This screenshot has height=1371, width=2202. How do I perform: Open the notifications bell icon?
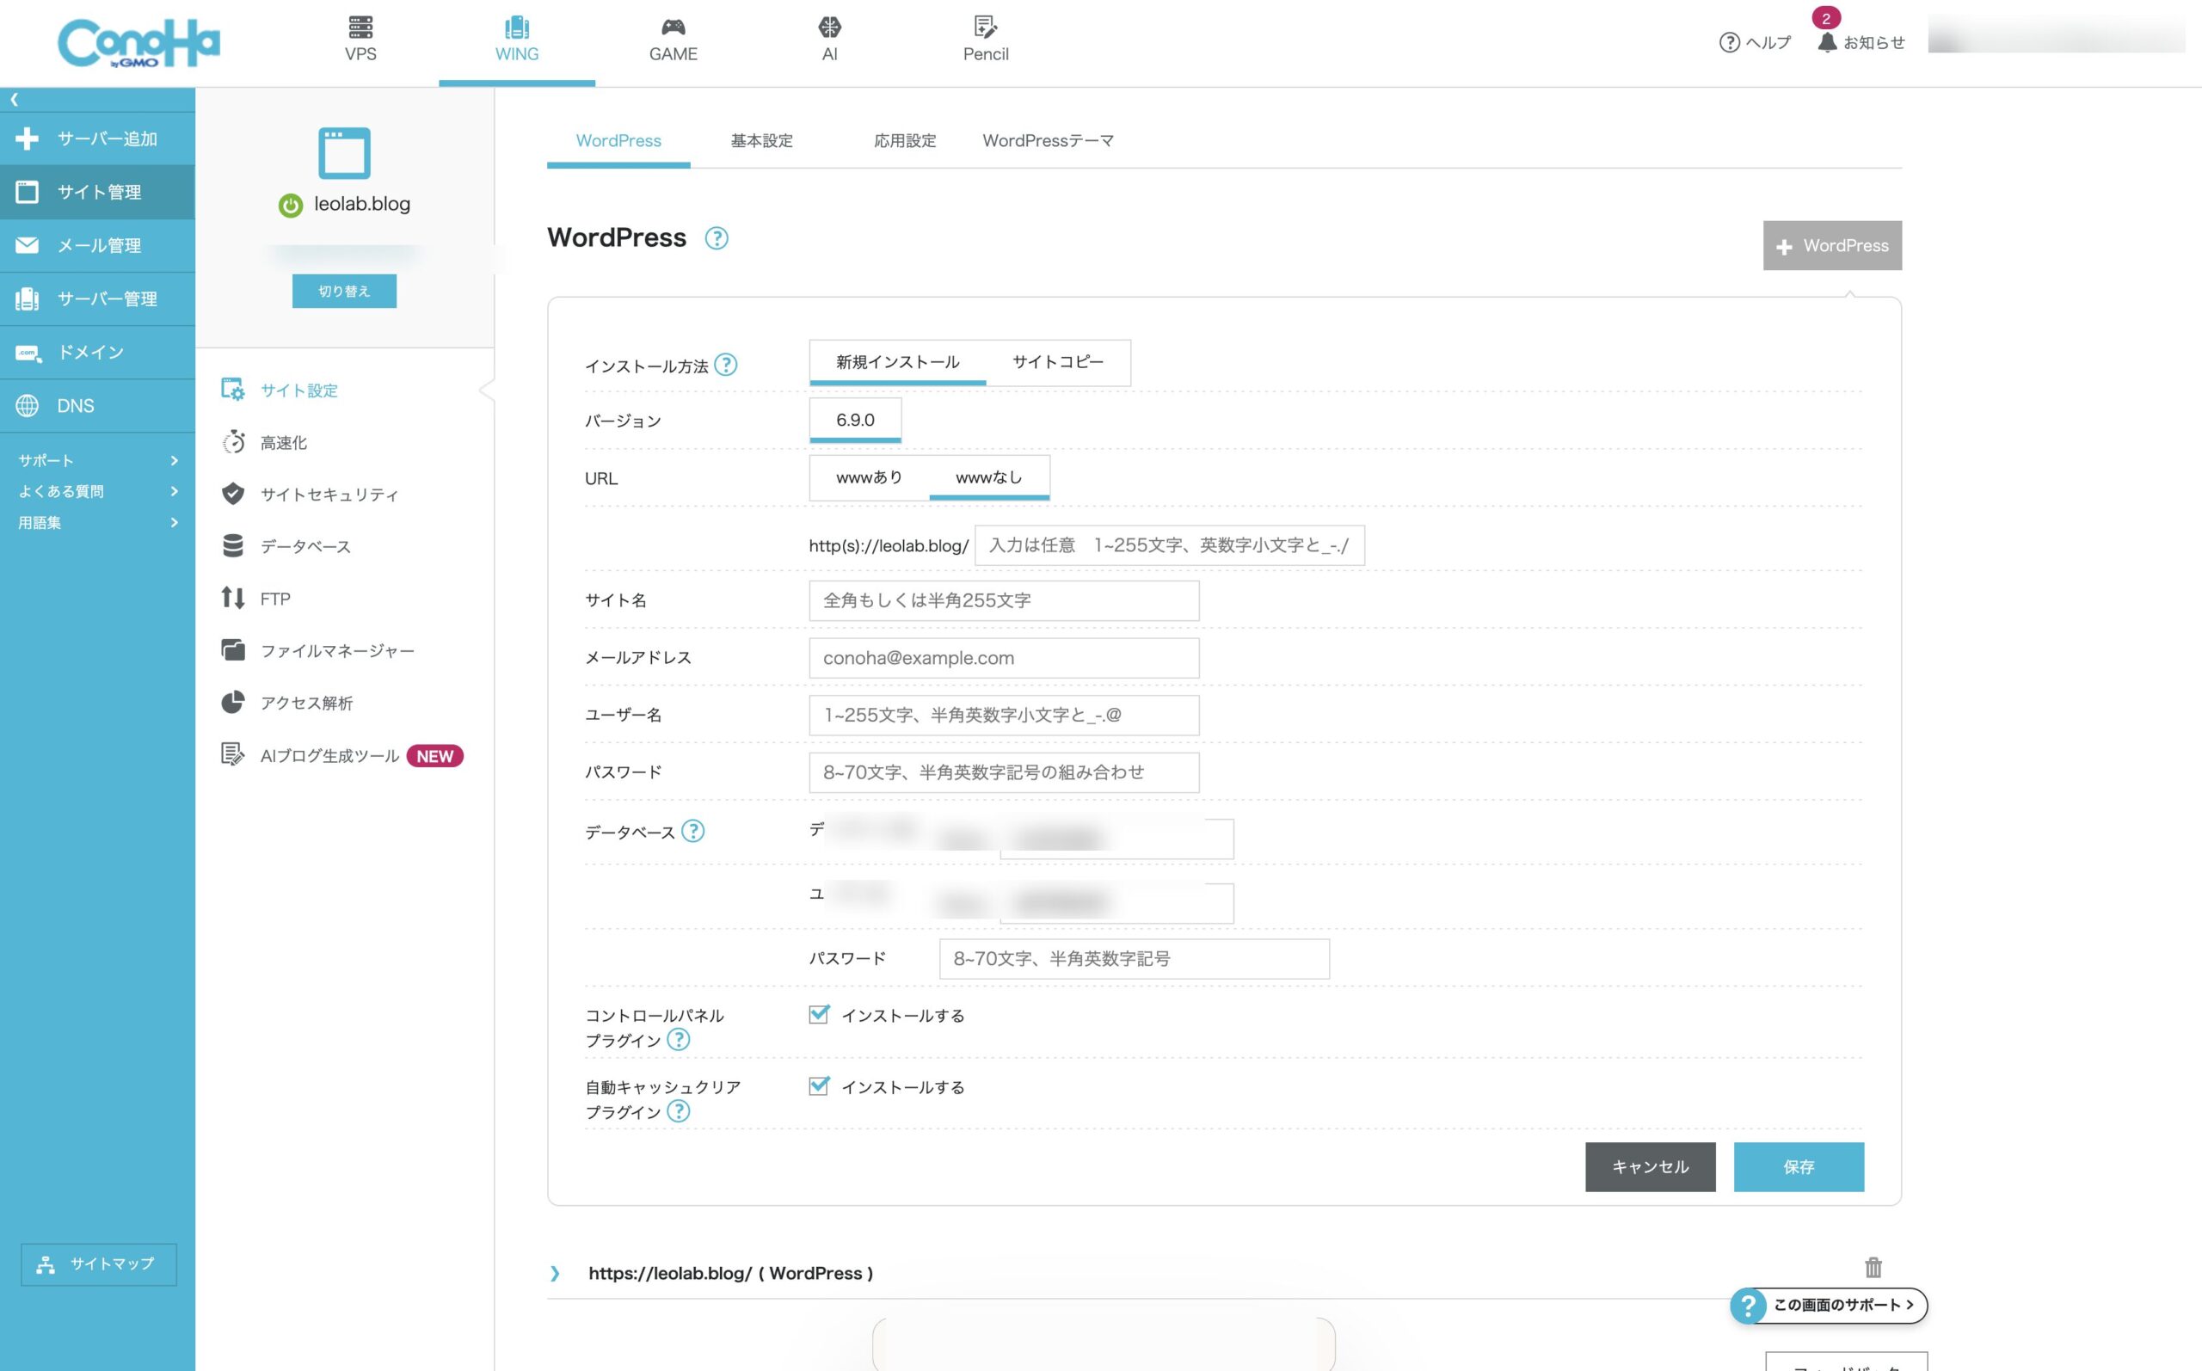[x=1827, y=41]
